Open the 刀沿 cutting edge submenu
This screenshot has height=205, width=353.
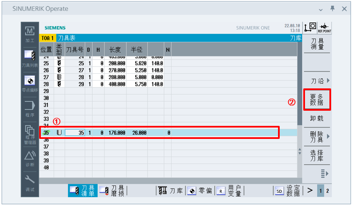317,81
